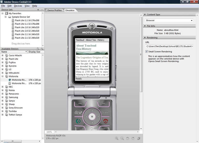Collapse the Content Type section
199x143 pixels.
[145, 14]
